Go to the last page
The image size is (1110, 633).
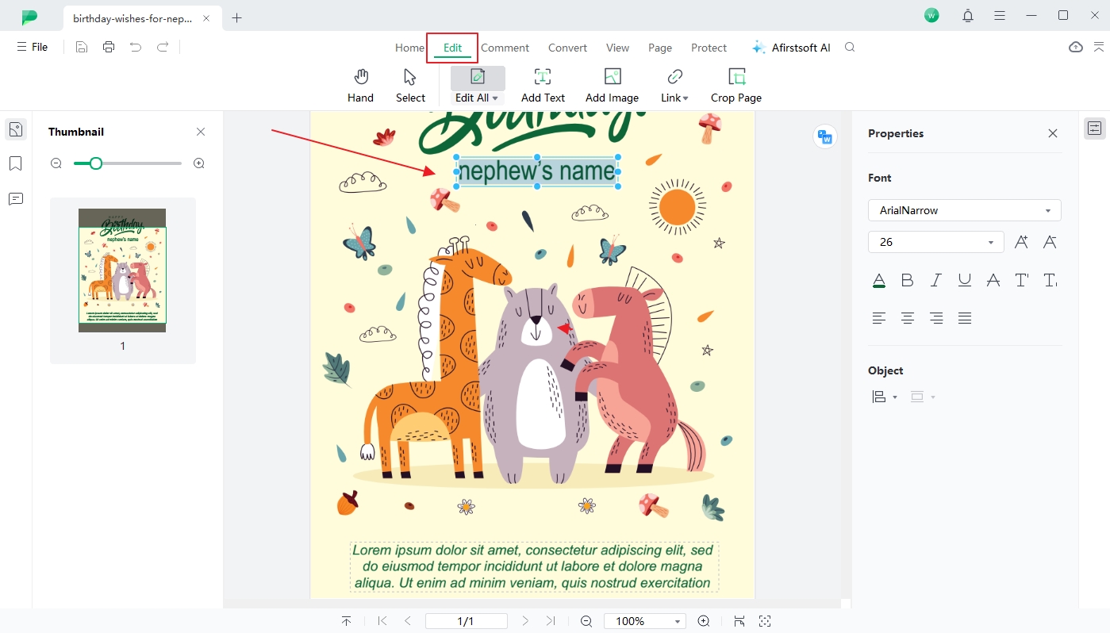point(551,621)
